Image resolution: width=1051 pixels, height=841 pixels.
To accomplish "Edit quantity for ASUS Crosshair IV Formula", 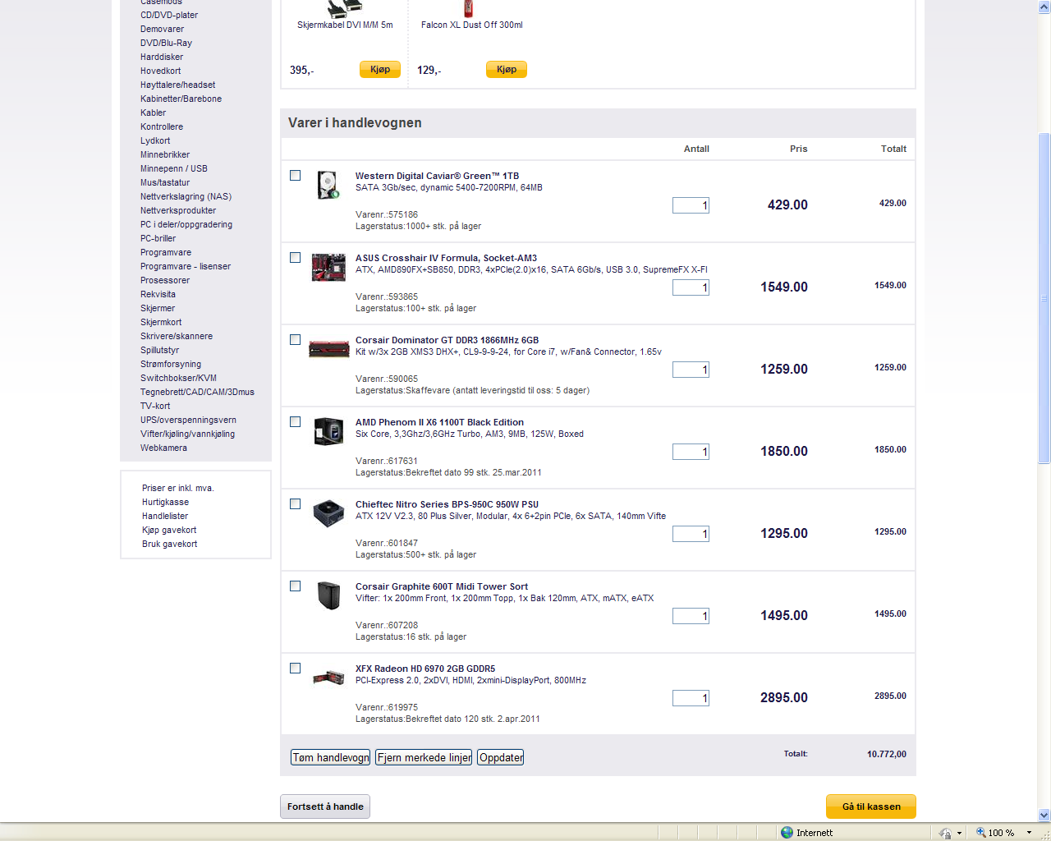I will click(691, 287).
